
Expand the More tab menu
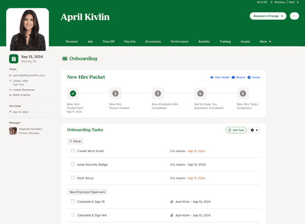coord(265,42)
